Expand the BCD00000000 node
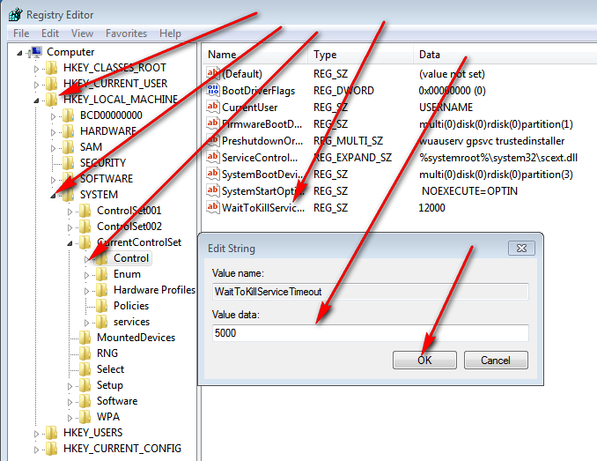The width and height of the screenshot is (597, 461). 53,116
